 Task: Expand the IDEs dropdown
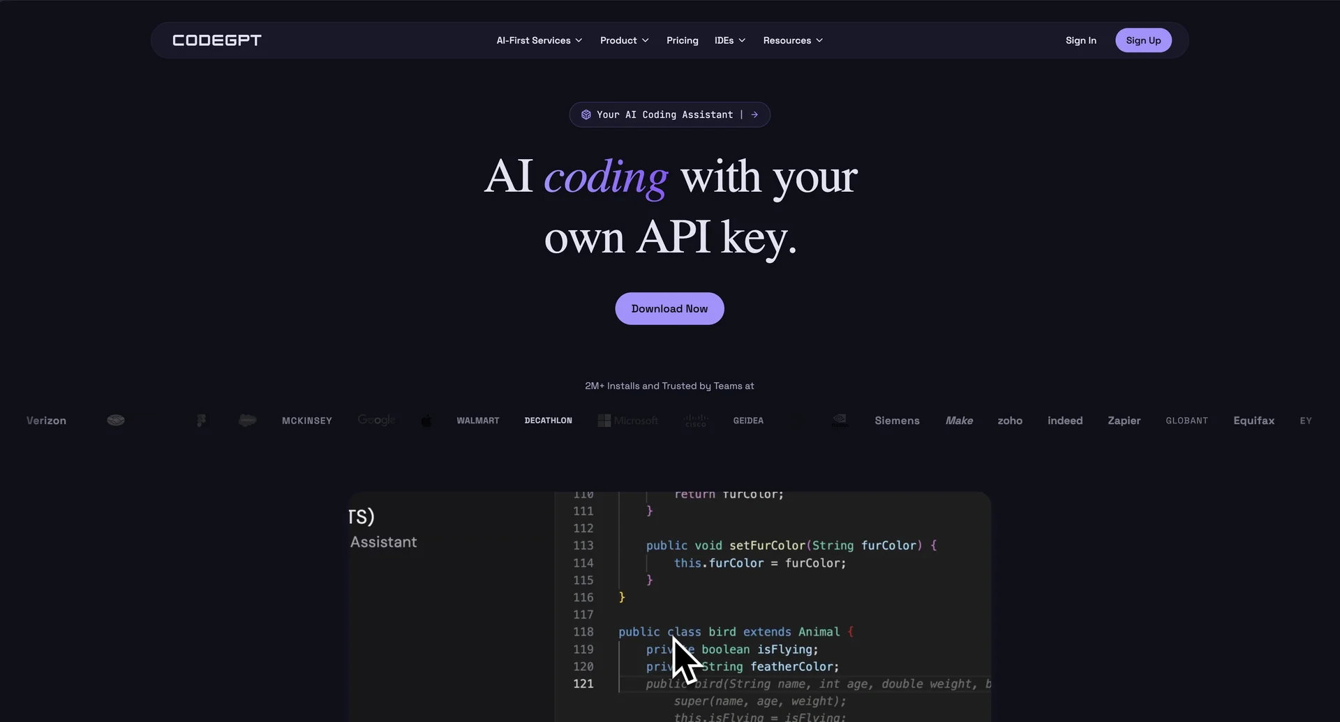coord(730,40)
